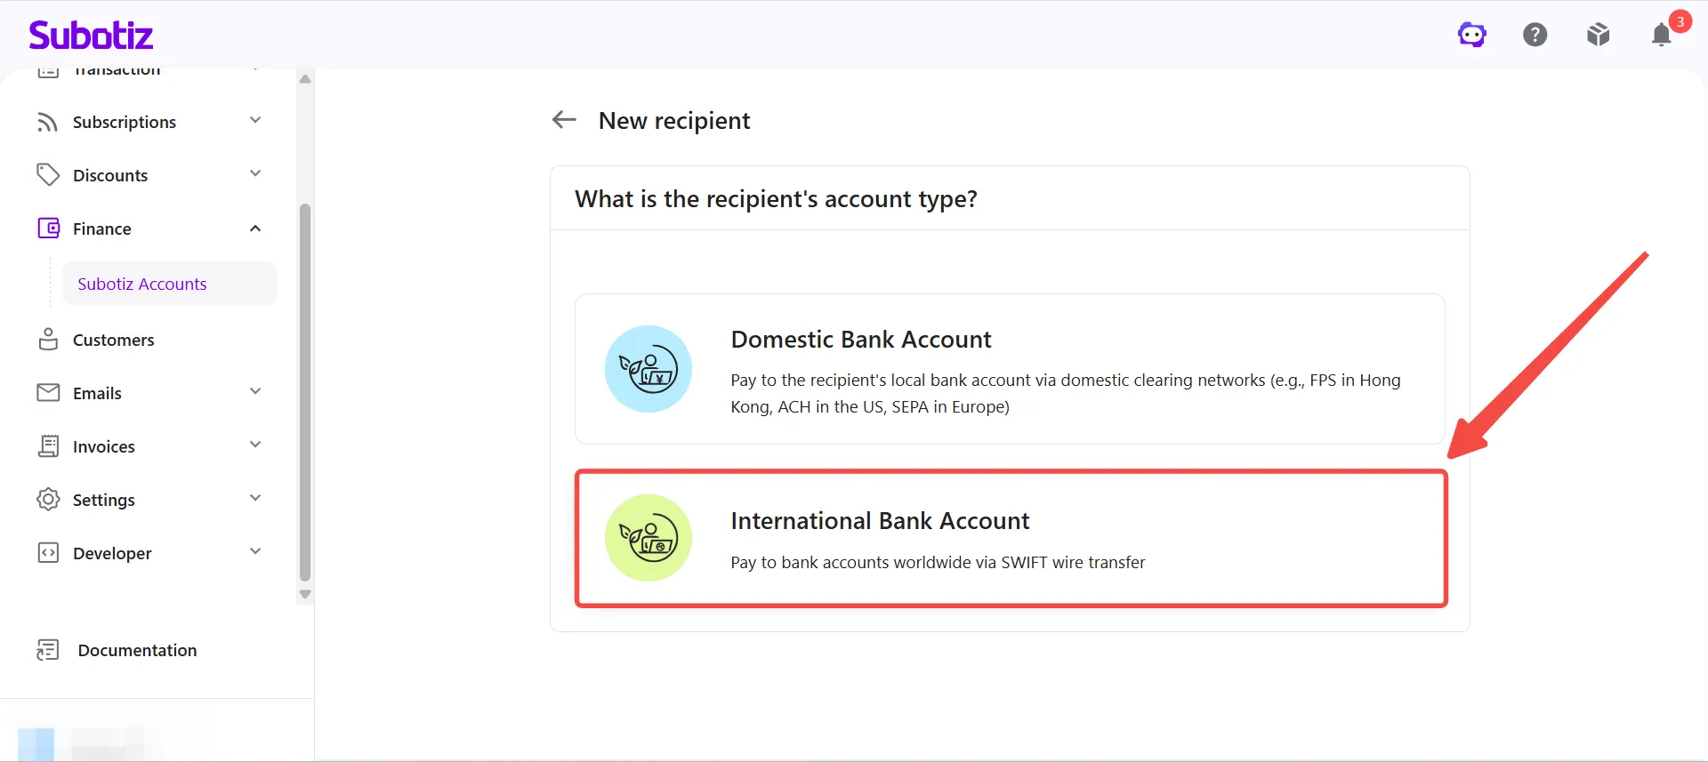Click the sidebar scroll down arrow
The width and height of the screenshot is (1708, 762).
point(305,594)
